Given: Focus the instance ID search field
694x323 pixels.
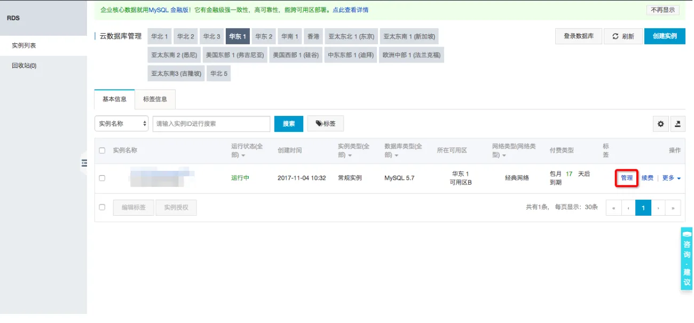Looking at the screenshot, I should coord(211,123).
